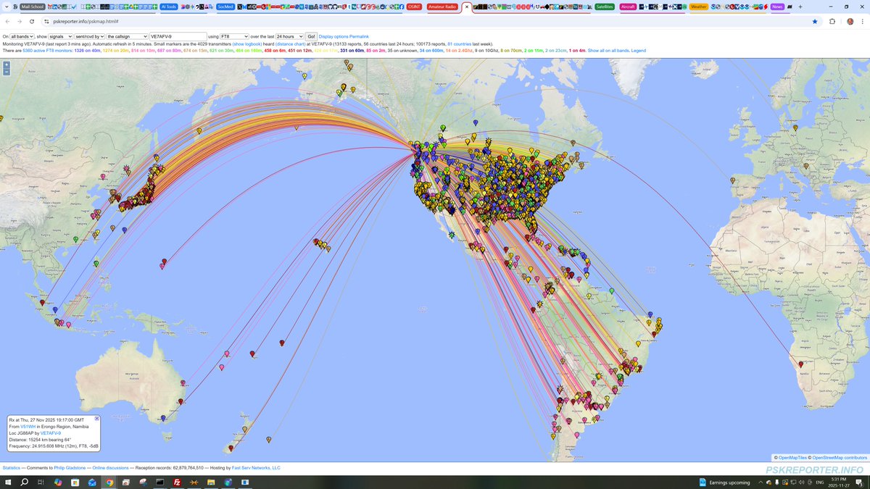Open the Satellites tab group
This screenshot has width=870, height=489.
pos(605,7)
